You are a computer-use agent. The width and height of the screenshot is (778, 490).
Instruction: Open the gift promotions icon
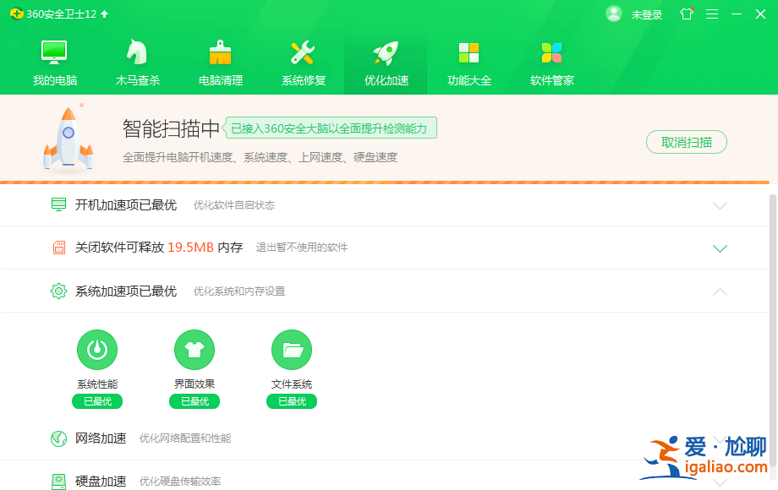coord(686,14)
